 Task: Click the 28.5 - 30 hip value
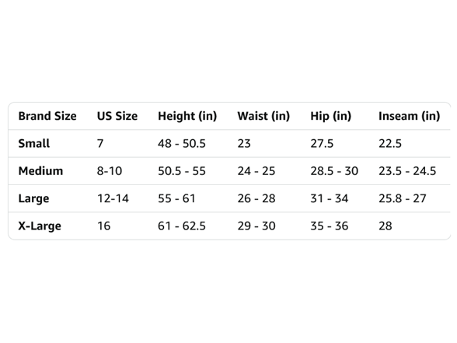(x=334, y=171)
